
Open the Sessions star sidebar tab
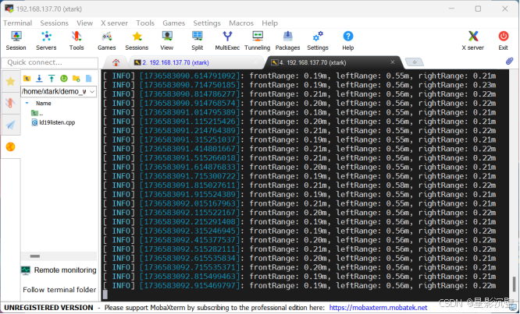[x=11, y=81]
